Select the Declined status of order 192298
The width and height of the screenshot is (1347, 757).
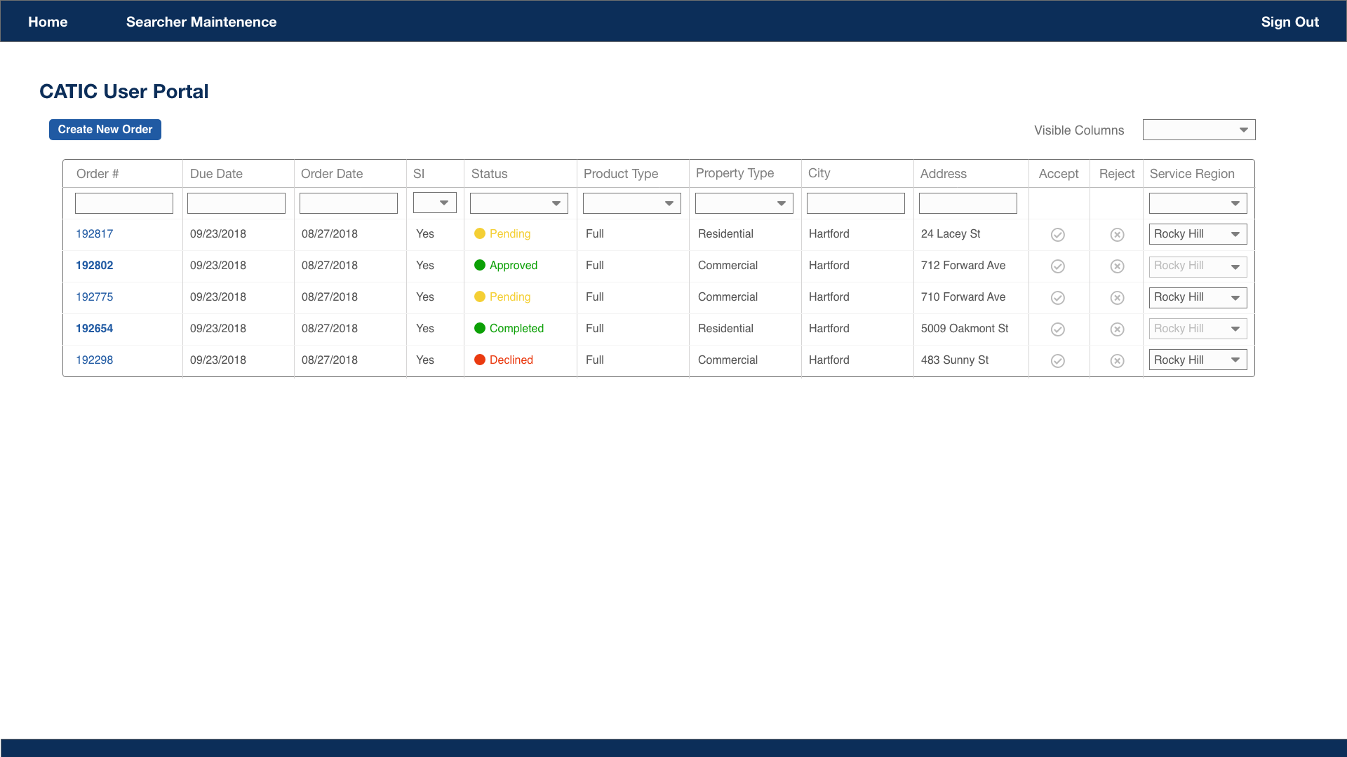click(504, 360)
